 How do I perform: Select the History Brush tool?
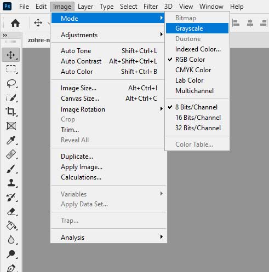(11, 197)
